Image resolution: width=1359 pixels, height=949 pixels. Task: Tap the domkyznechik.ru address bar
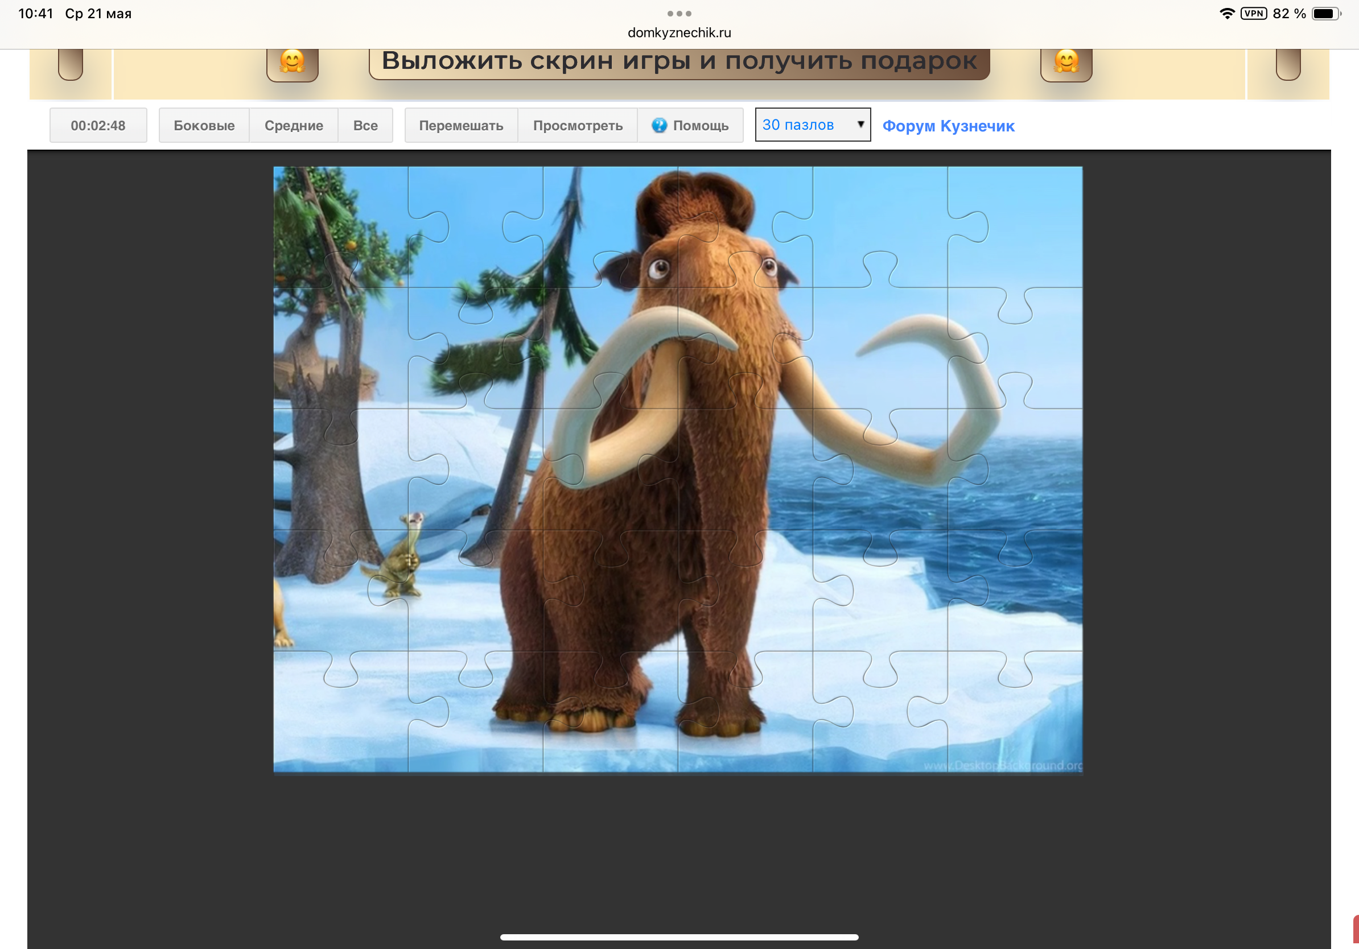679,32
